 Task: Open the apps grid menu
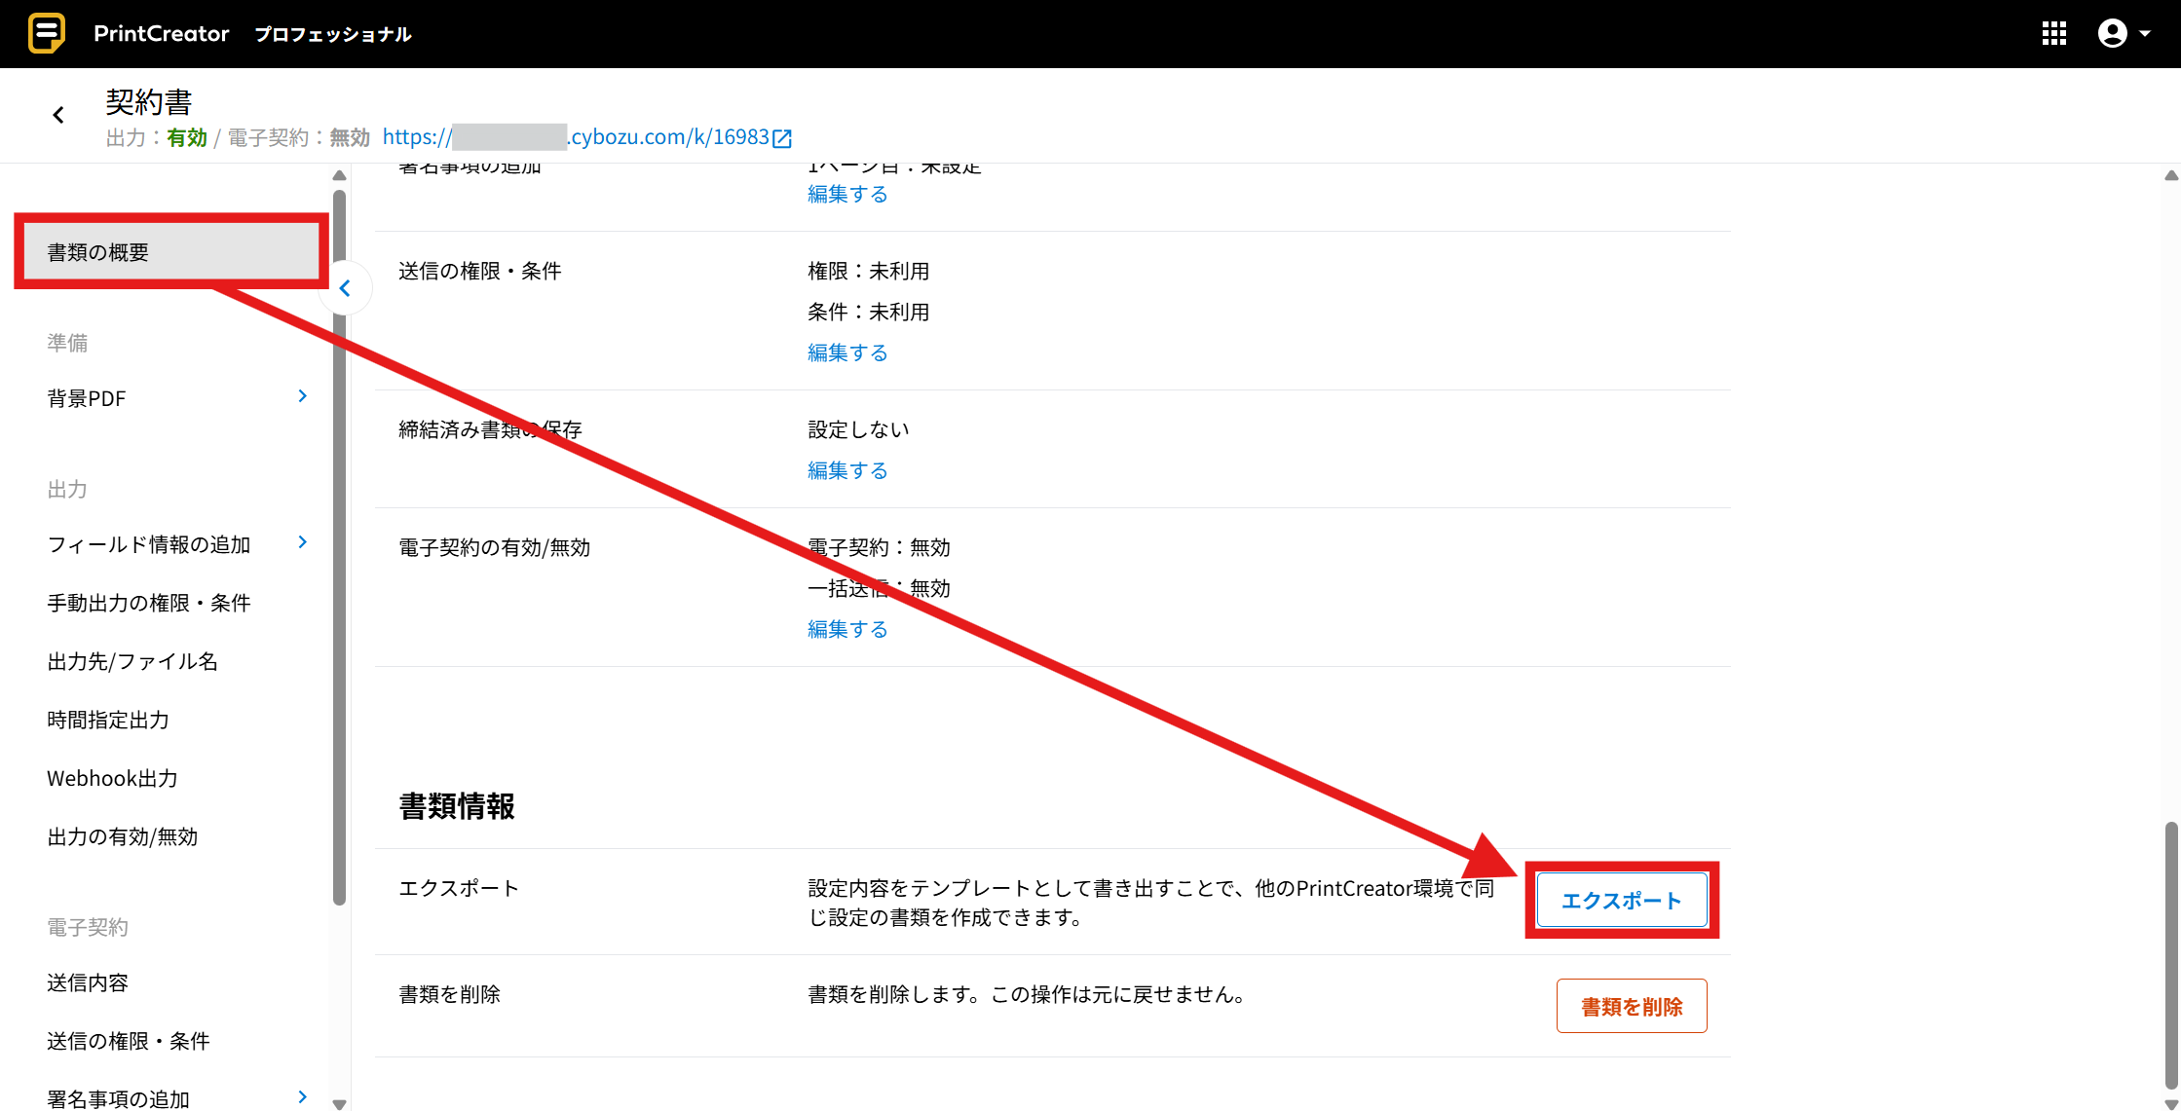(2053, 34)
